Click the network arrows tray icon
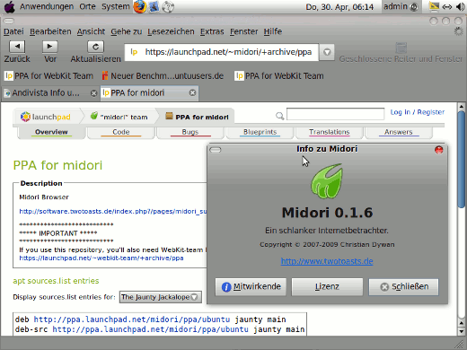 (x=447, y=6)
